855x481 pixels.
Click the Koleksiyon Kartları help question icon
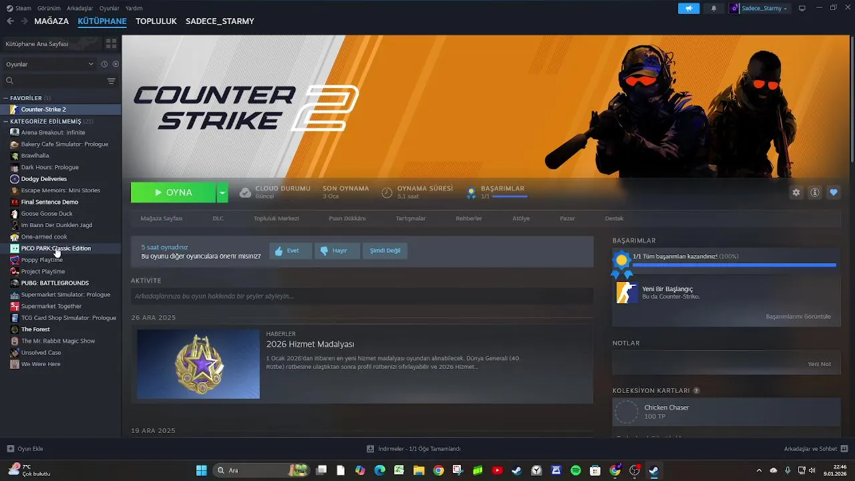coord(696,391)
